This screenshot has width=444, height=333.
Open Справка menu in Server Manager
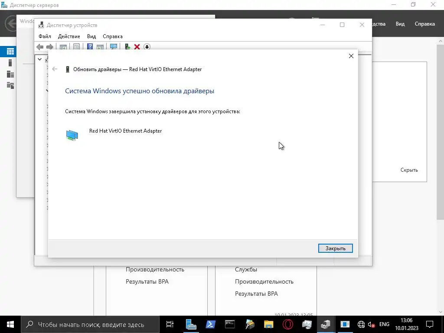click(424, 24)
